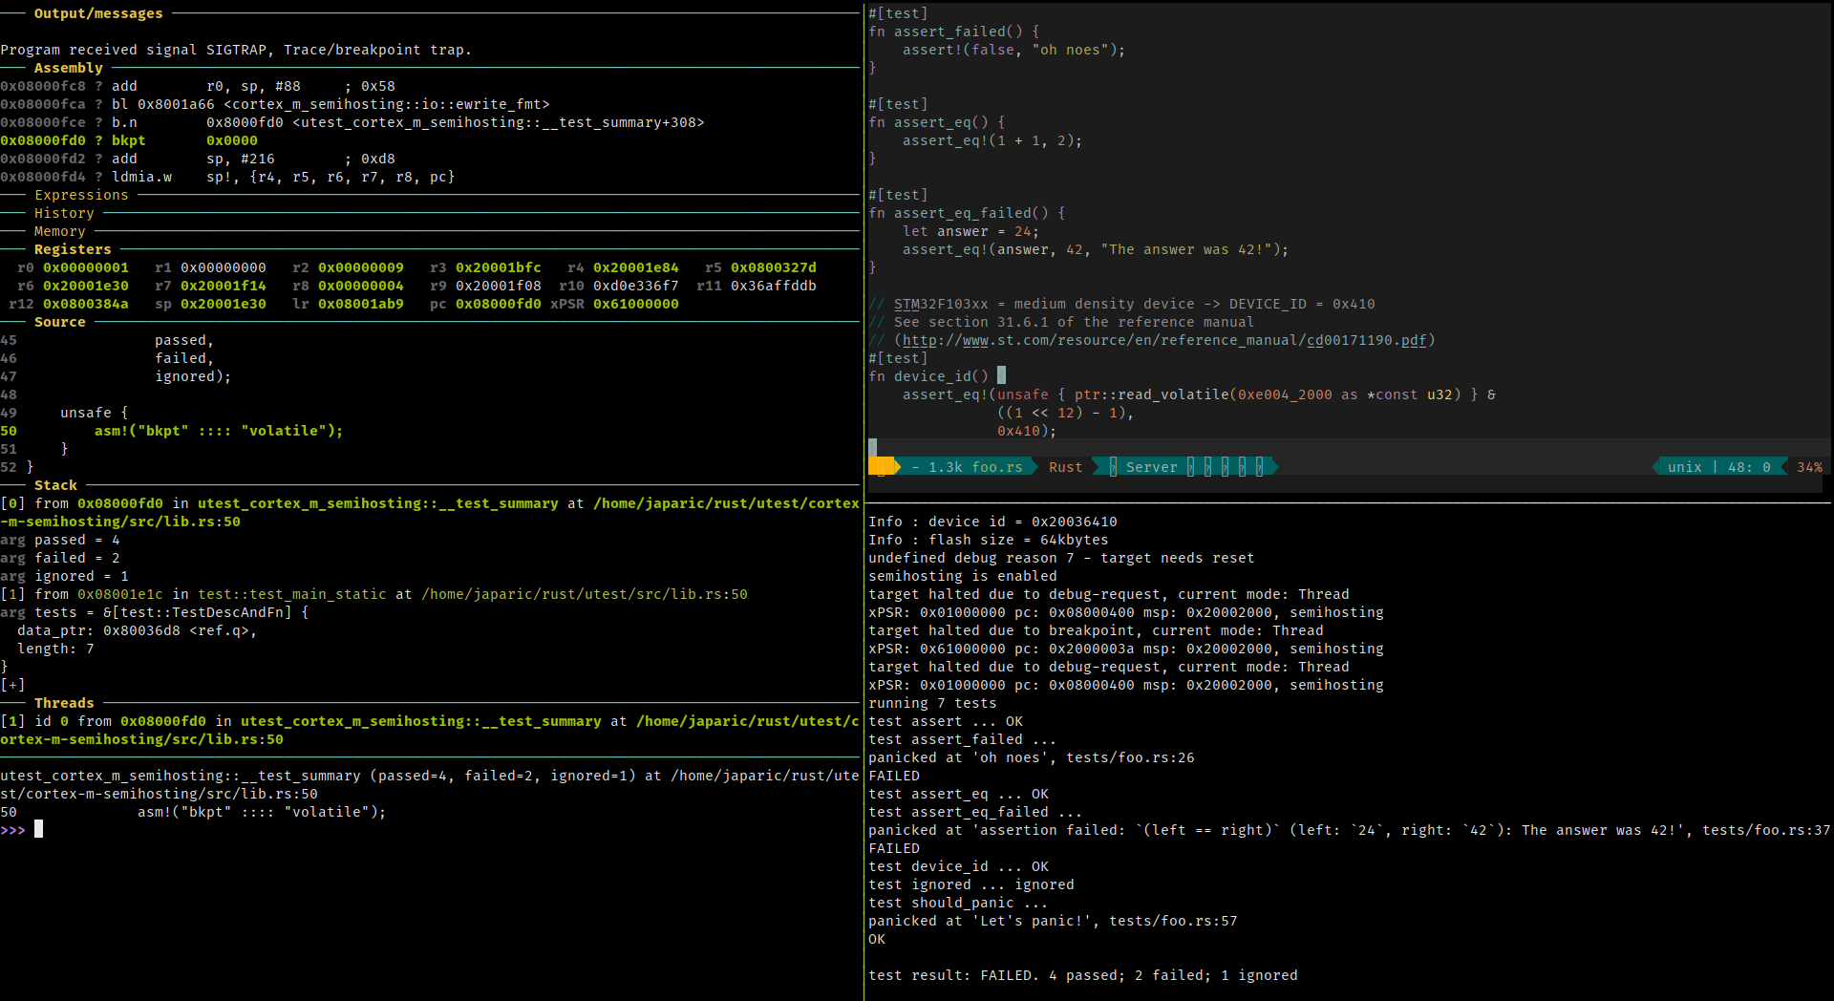Click the "Expressions" section header
The height and width of the screenshot is (1001, 1834).
point(81,195)
